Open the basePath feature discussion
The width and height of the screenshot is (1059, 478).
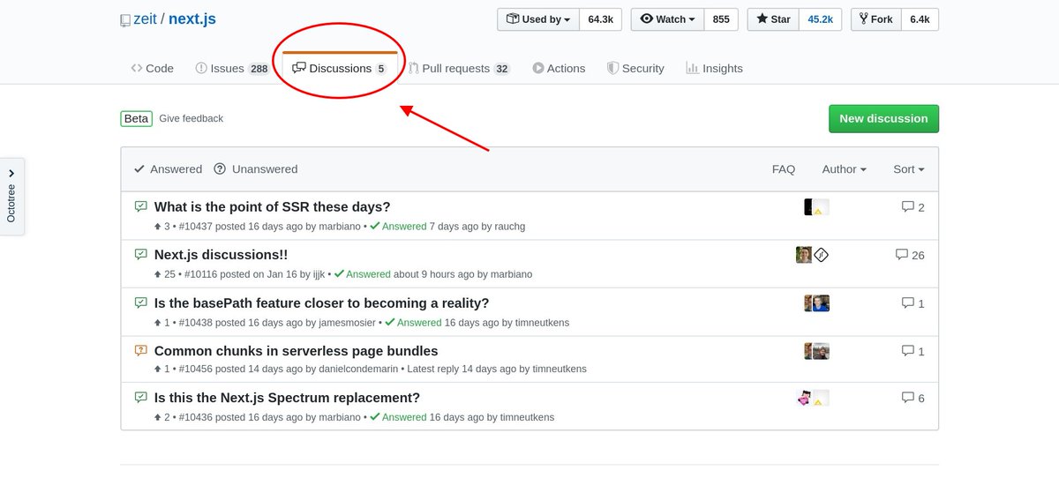[321, 302]
